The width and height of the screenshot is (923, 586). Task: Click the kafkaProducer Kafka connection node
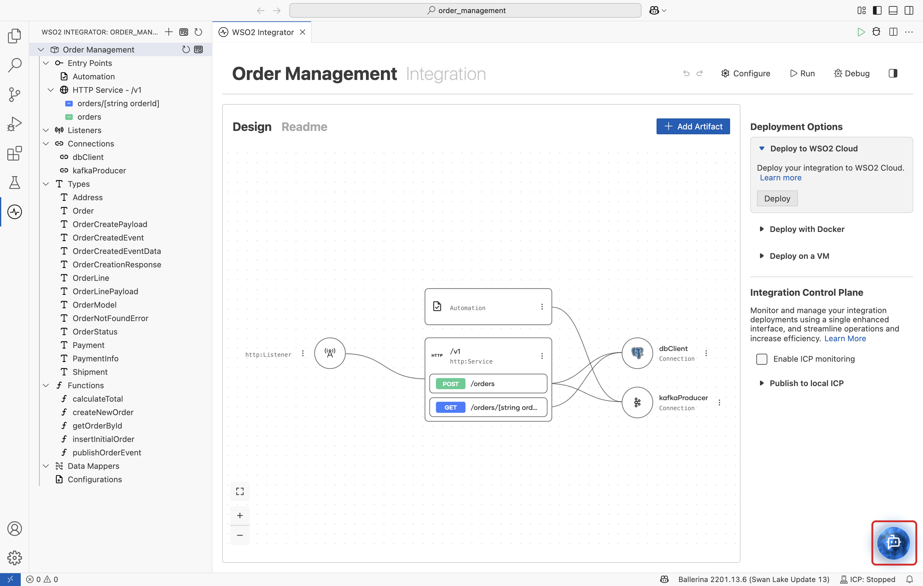point(637,403)
